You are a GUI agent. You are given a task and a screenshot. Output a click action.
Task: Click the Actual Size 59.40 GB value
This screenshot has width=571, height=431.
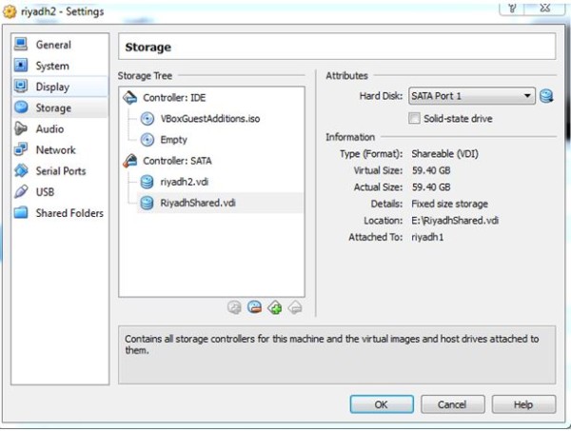(431, 187)
